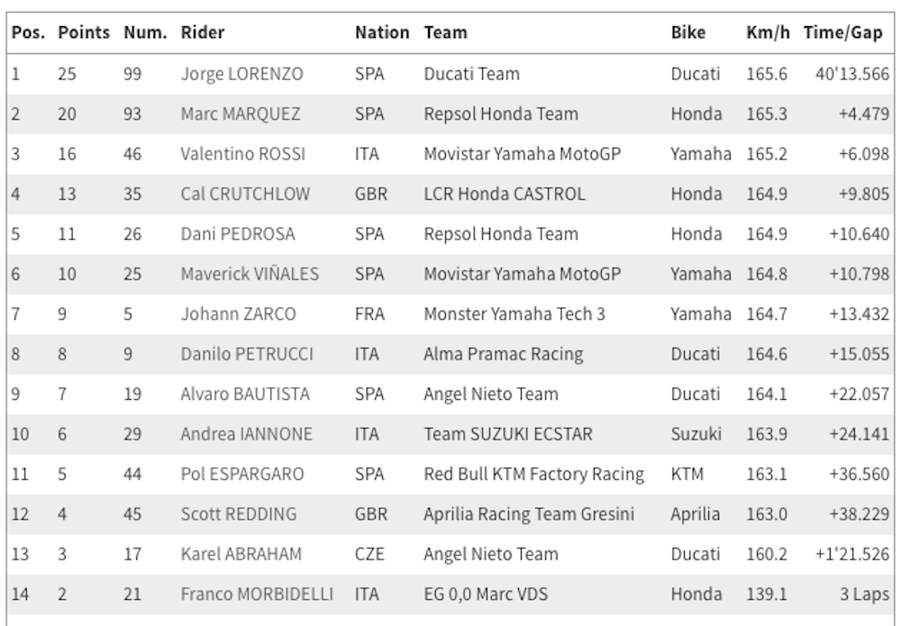Click Aprilia Racing Team Gresini

point(529,513)
